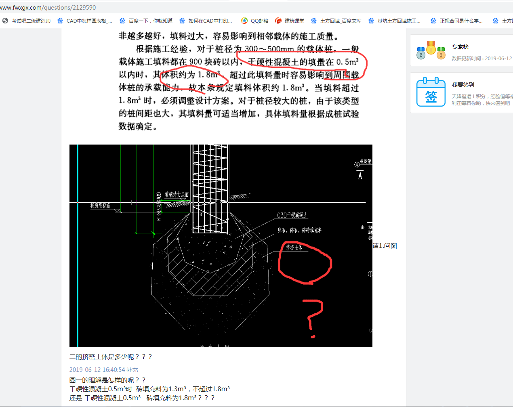Screen dimensions: 513x407
Task: Open the 考试吧二级建造师 bookmark
Action: [27, 21]
